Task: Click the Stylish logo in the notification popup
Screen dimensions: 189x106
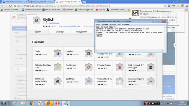Action: coord(135,13)
